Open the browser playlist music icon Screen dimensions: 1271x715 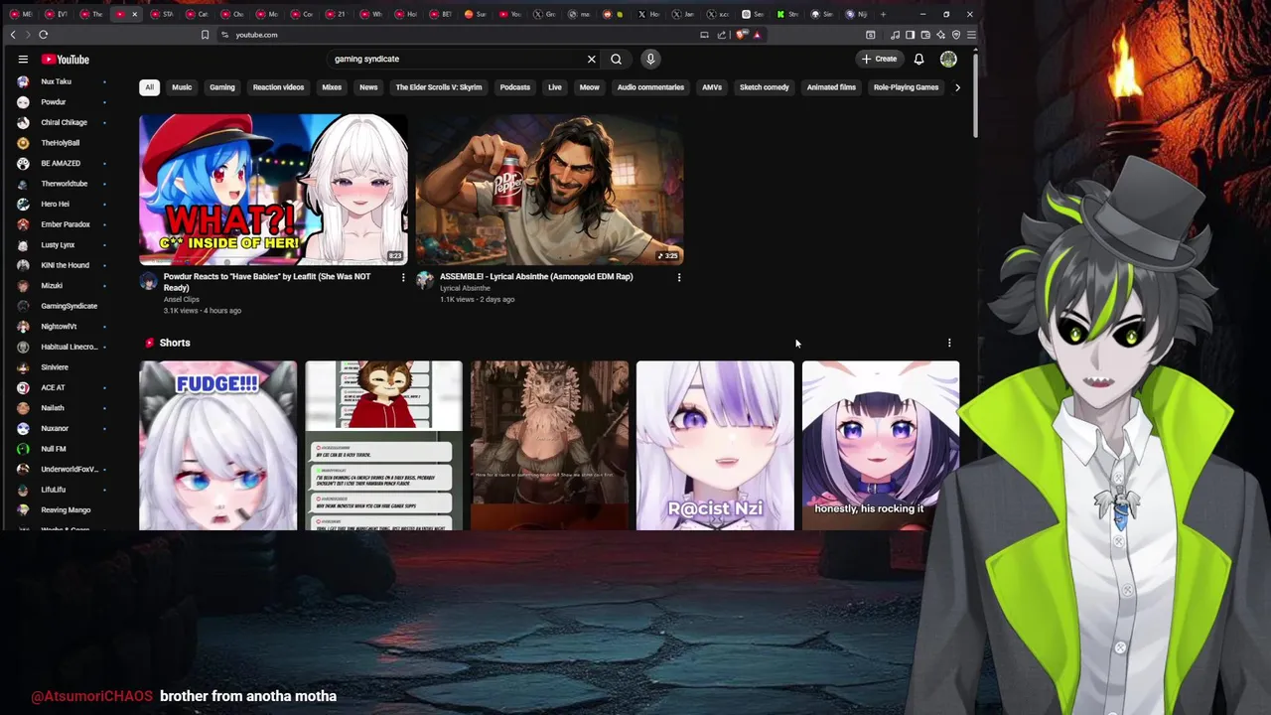pos(895,35)
